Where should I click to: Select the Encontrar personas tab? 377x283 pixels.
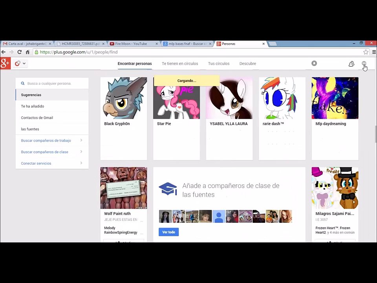pyautogui.click(x=135, y=64)
